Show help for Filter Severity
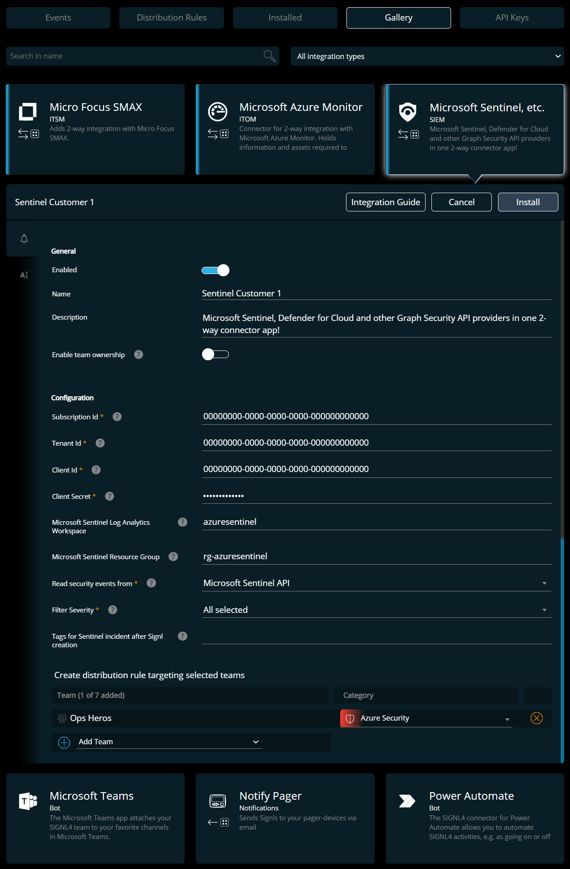 point(113,610)
